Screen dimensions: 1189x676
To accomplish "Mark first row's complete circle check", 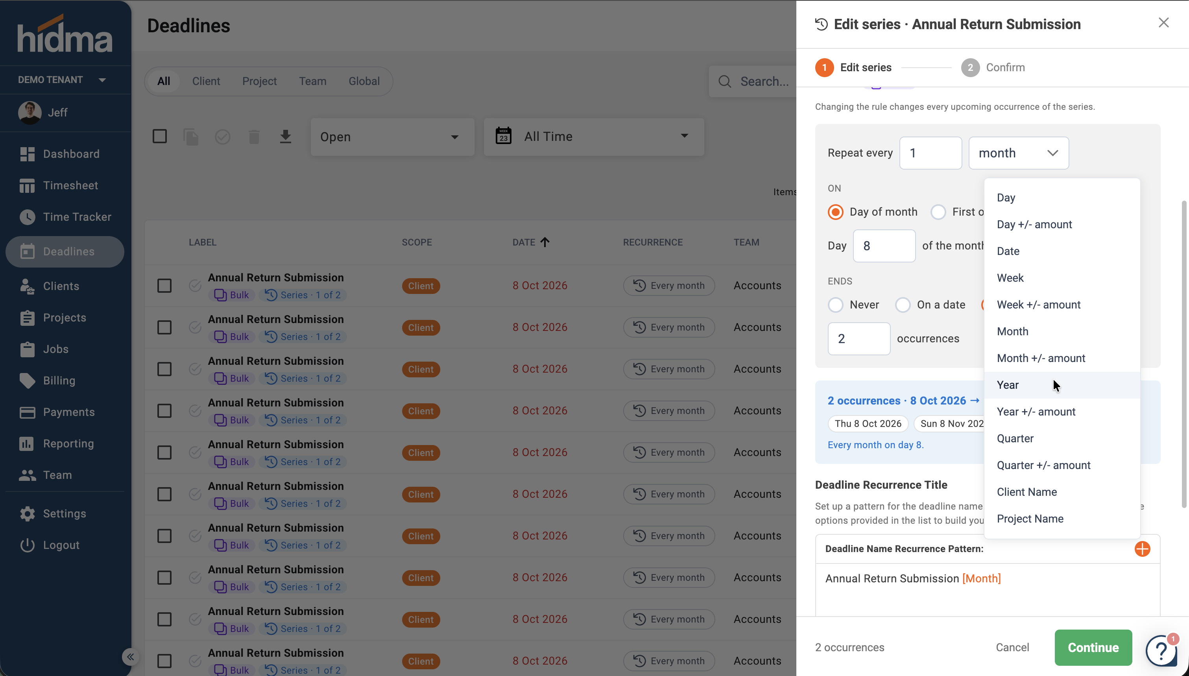I will [195, 286].
